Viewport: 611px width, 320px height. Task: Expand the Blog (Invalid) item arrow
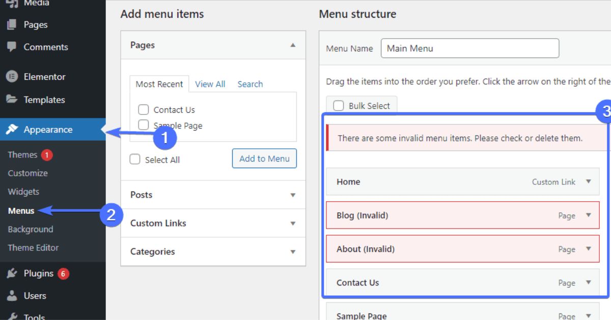(x=589, y=215)
